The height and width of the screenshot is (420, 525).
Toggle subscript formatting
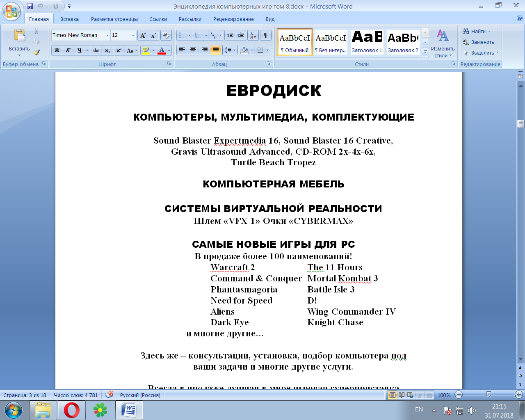point(107,50)
